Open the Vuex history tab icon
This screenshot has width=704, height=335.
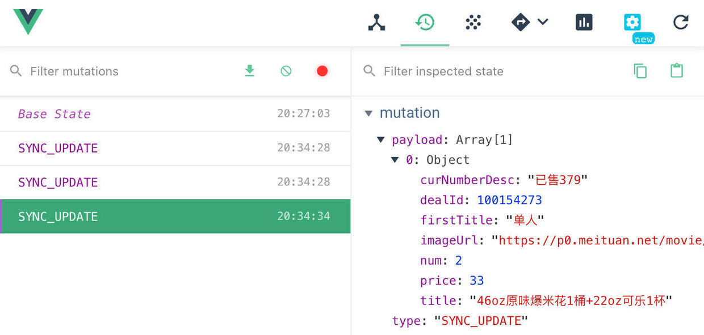[x=425, y=23]
